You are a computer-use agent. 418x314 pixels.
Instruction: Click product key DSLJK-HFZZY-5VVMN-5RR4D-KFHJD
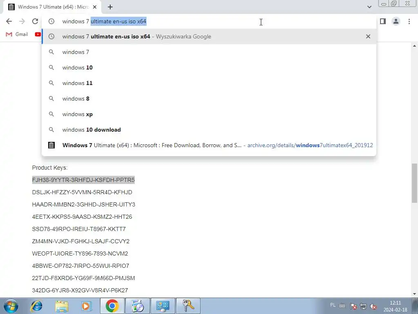point(82,192)
